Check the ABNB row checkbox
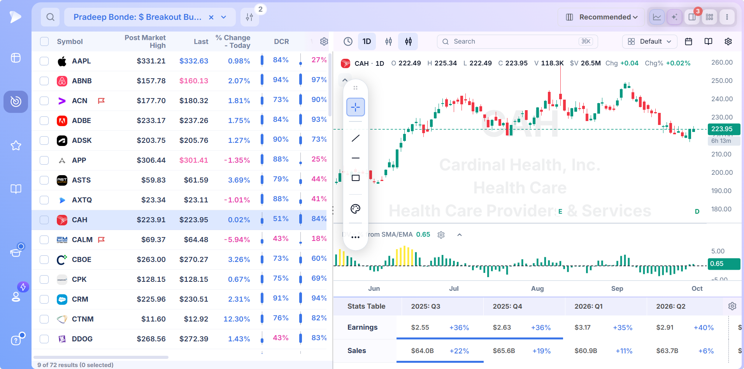 click(44, 81)
